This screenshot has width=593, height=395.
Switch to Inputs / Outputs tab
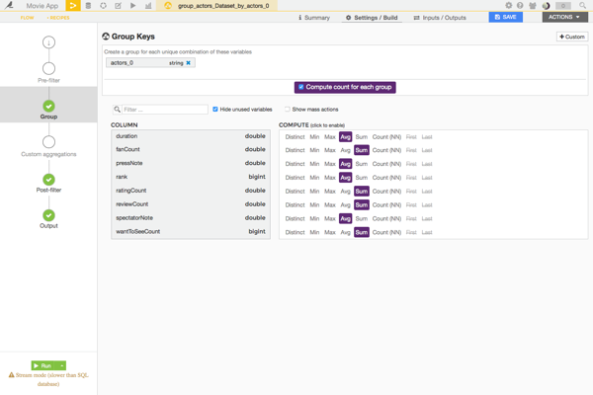440,18
